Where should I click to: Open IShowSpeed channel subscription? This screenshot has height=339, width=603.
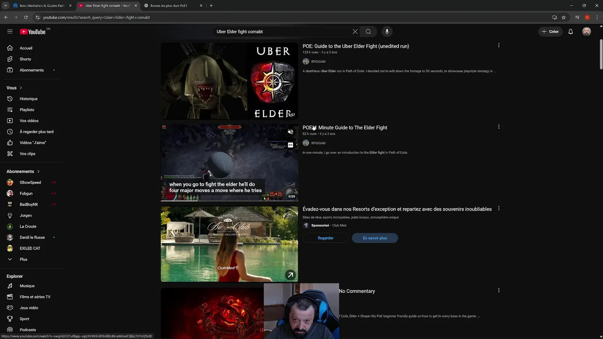pyautogui.click(x=31, y=182)
